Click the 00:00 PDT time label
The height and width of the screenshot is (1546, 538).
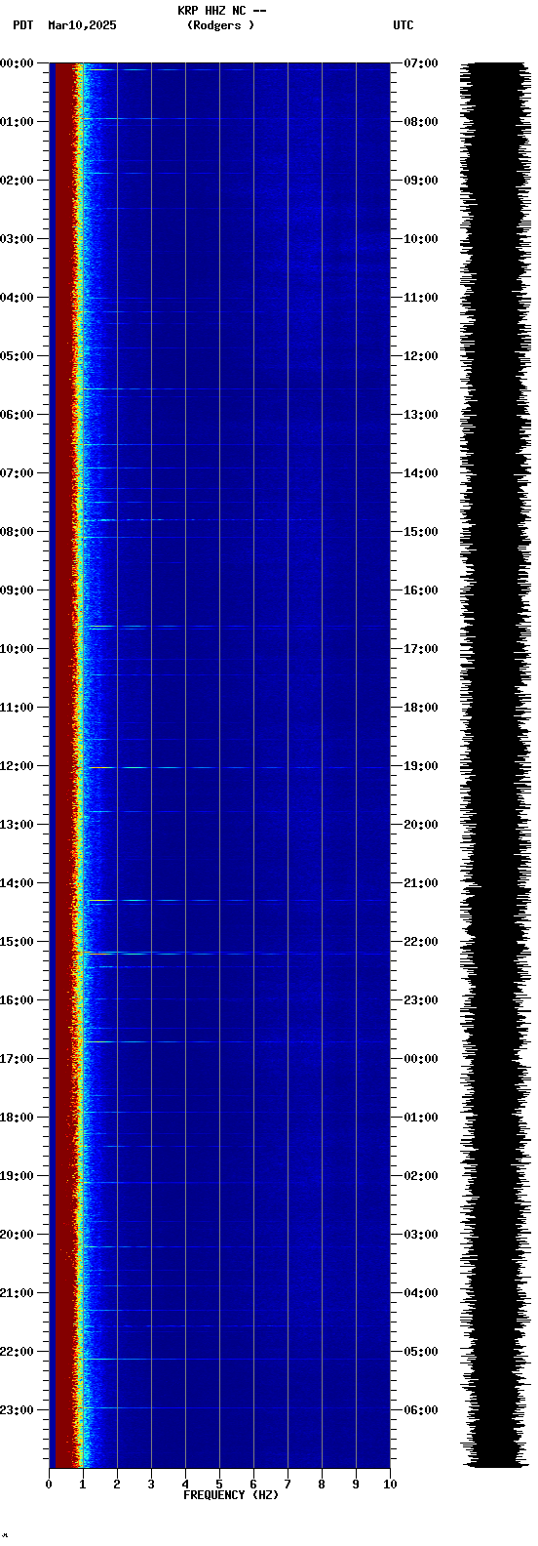(x=17, y=63)
